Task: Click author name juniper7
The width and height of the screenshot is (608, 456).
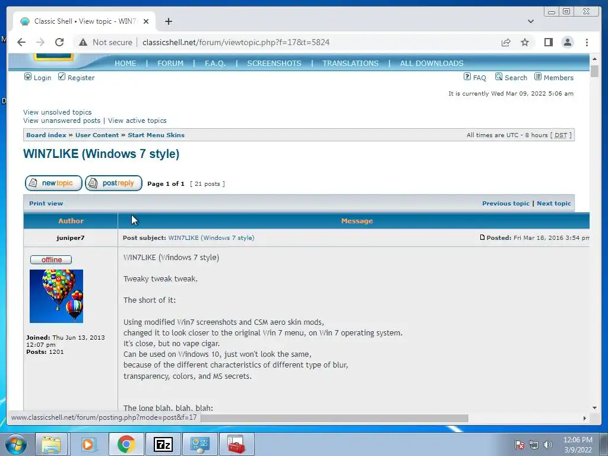Action: pyautogui.click(x=70, y=237)
